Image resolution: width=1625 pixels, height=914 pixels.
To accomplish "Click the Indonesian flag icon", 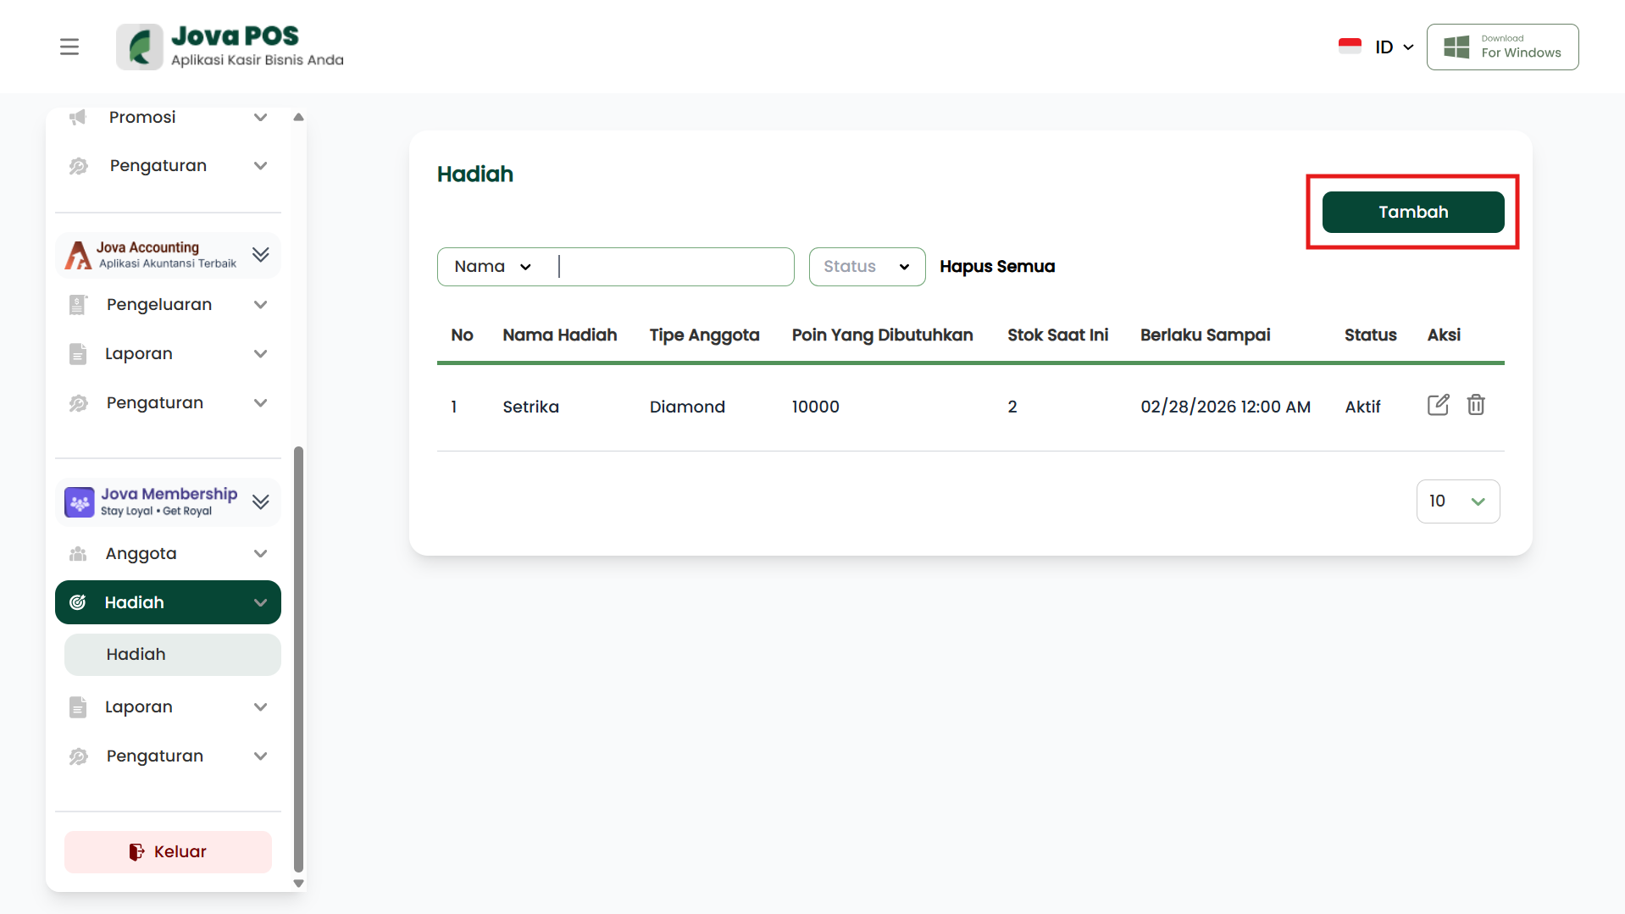I will click(x=1350, y=47).
